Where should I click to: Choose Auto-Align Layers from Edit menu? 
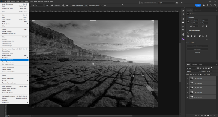coord(14,60)
